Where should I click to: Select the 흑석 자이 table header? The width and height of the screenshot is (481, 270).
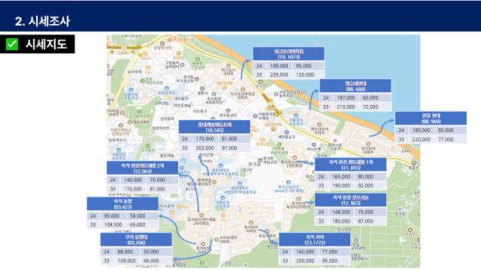(314, 240)
